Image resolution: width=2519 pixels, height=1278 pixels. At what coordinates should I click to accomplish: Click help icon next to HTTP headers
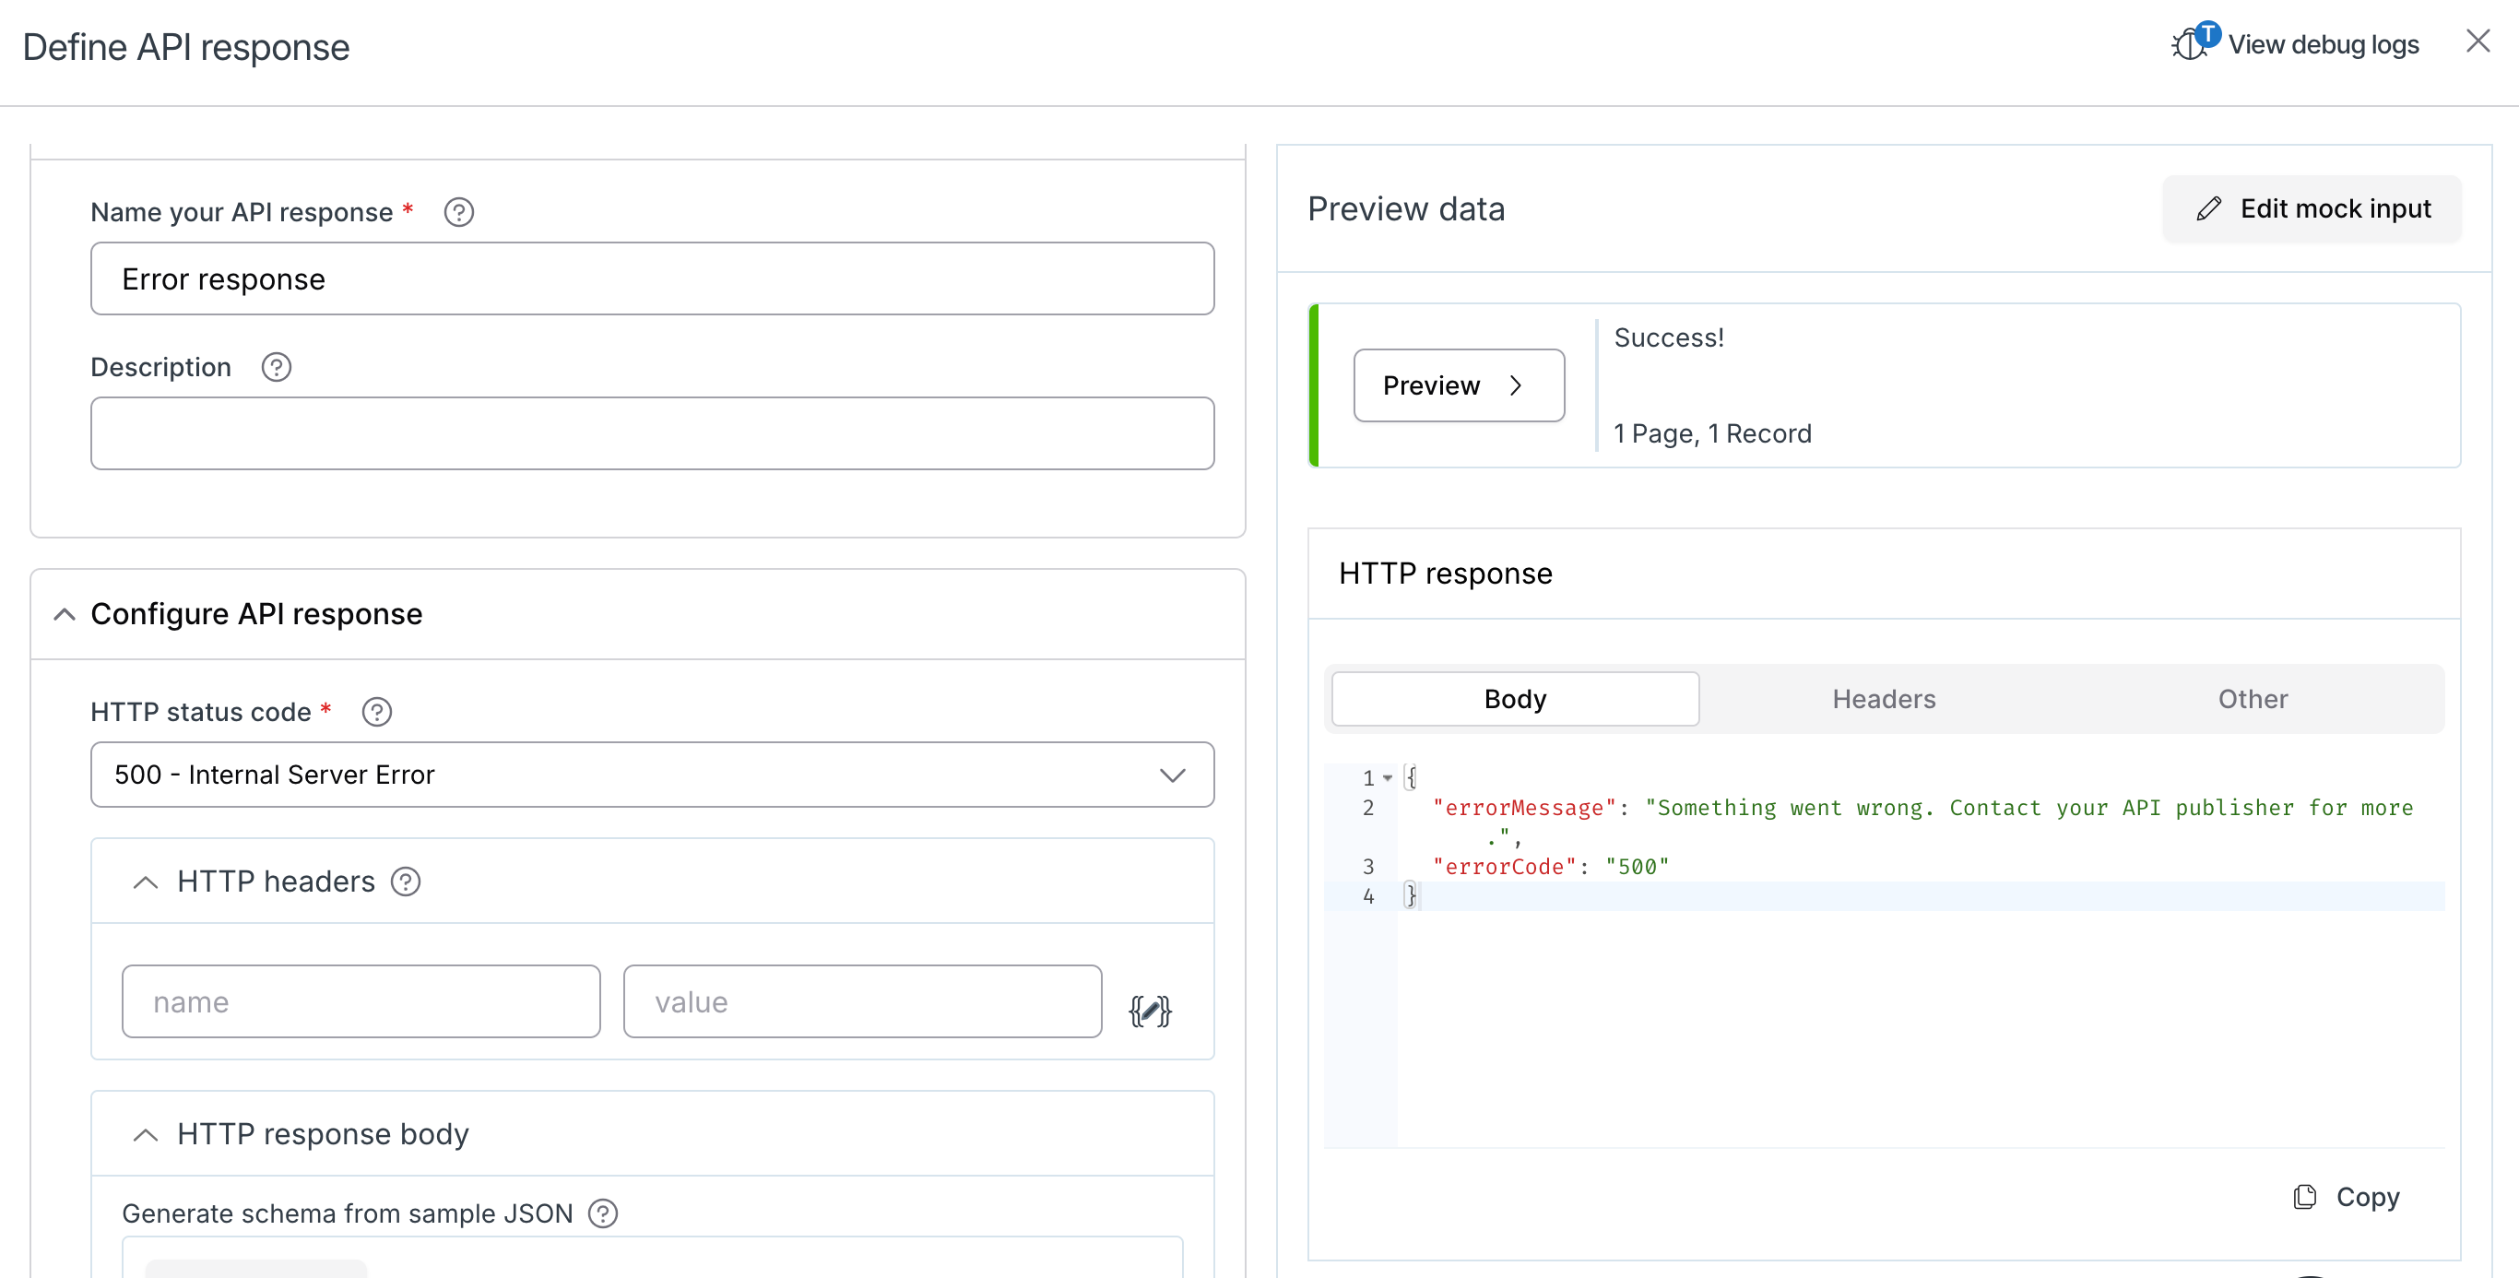coord(406,882)
